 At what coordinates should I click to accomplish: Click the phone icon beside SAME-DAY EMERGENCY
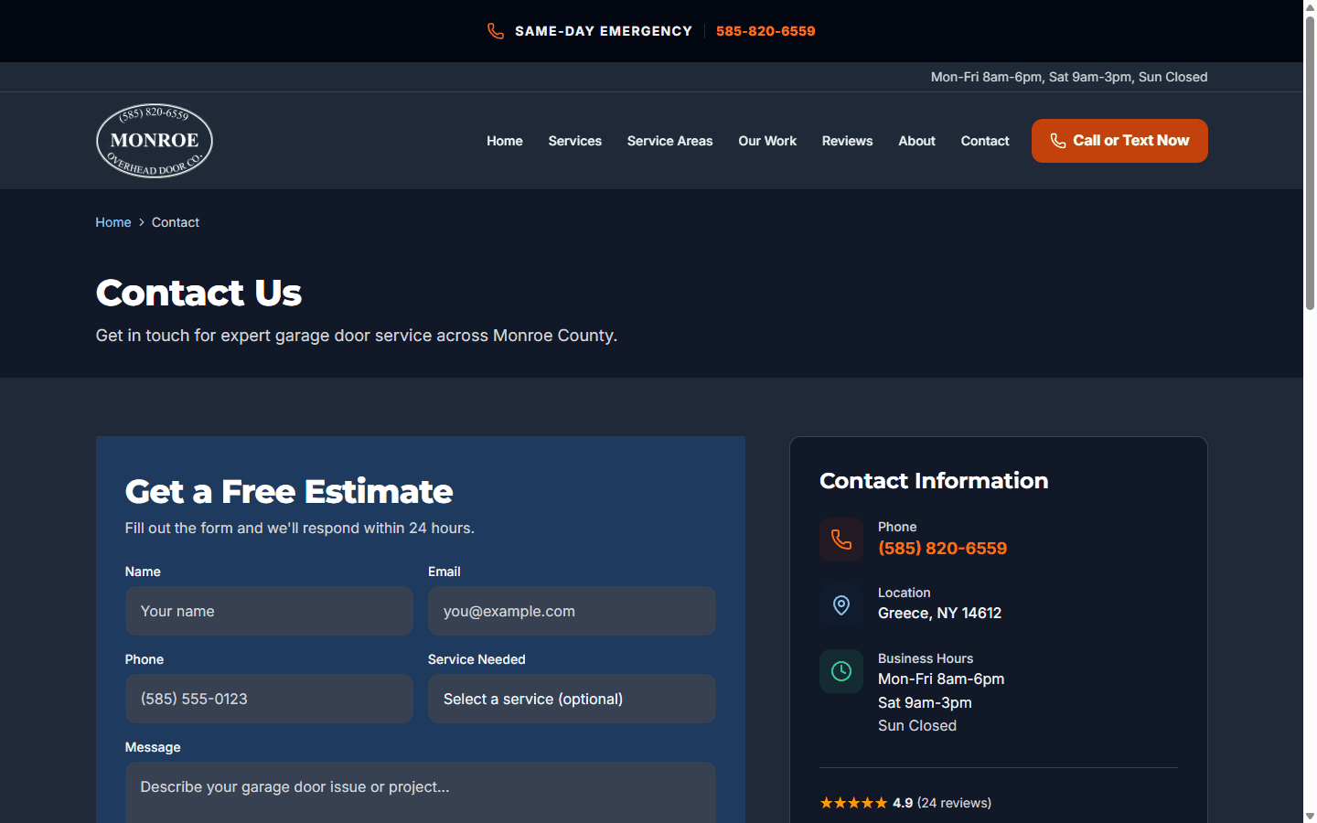[496, 30]
